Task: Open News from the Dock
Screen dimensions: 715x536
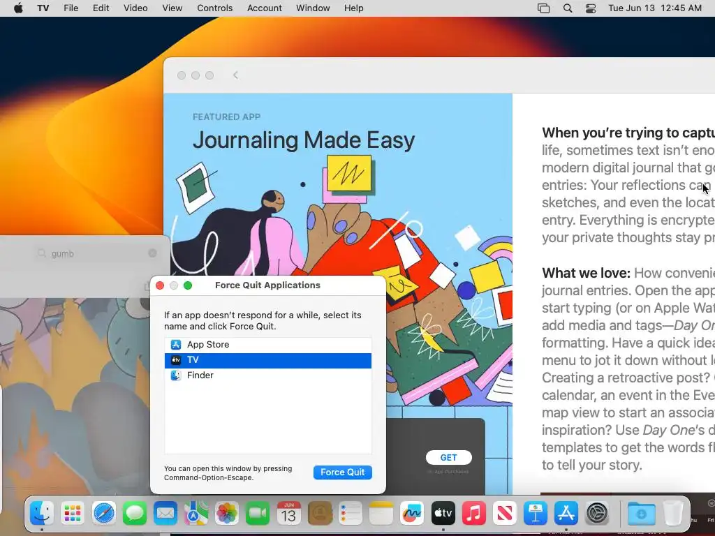Action: click(x=504, y=514)
